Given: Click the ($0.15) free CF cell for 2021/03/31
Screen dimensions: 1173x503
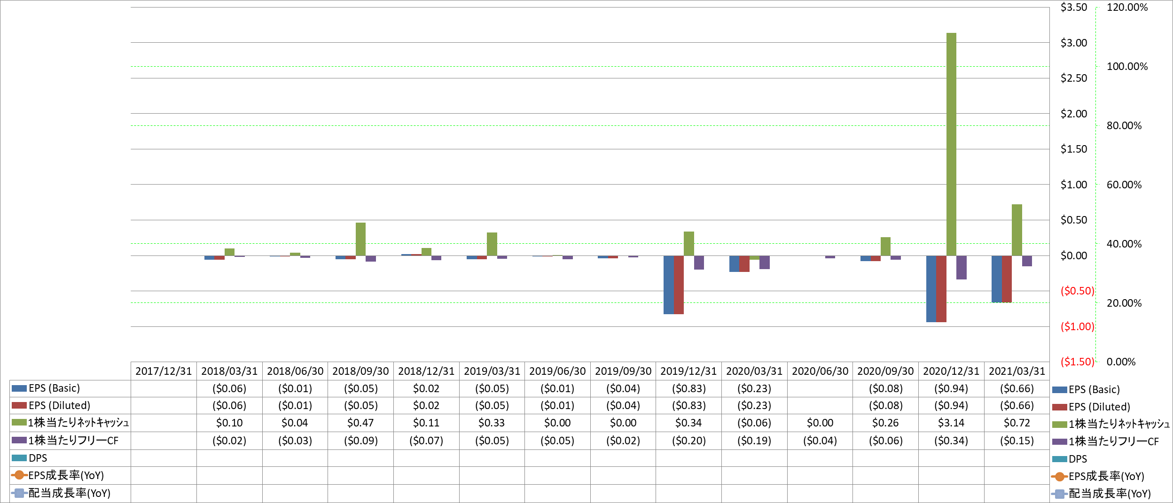Looking at the screenshot, I should pos(1017,441).
